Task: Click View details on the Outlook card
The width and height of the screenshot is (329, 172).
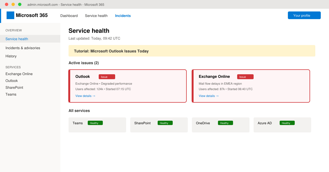Action: [x=86, y=96]
